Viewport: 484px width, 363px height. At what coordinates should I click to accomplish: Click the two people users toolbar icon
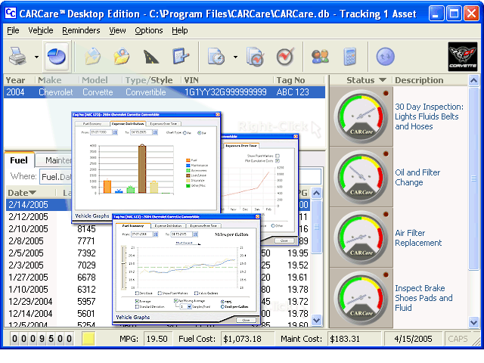coord(320,57)
